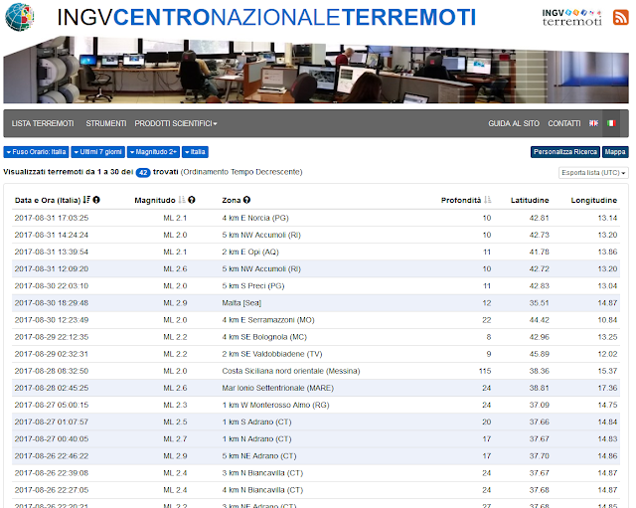This screenshot has height=508, width=636.
Task: Show Magnitudo help icon
Action: 192,200
